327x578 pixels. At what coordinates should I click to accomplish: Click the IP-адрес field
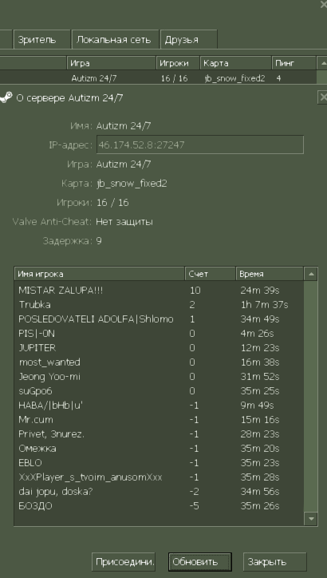(200, 144)
